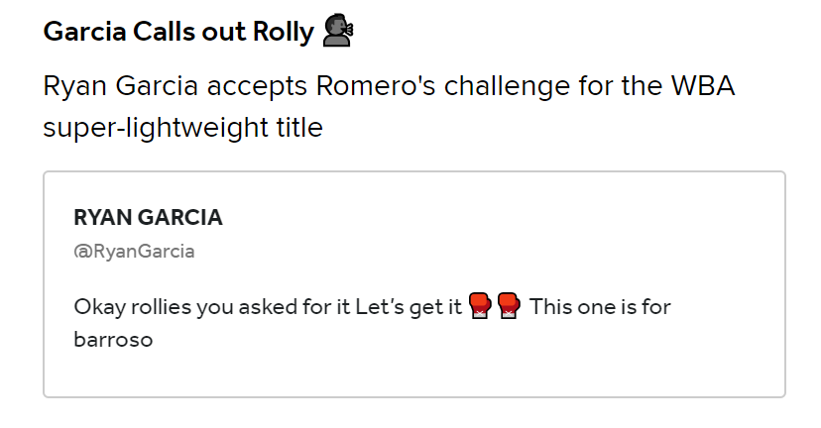
Task: Click the second red boxing glove emoji
Action: pyautogui.click(x=508, y=306)
